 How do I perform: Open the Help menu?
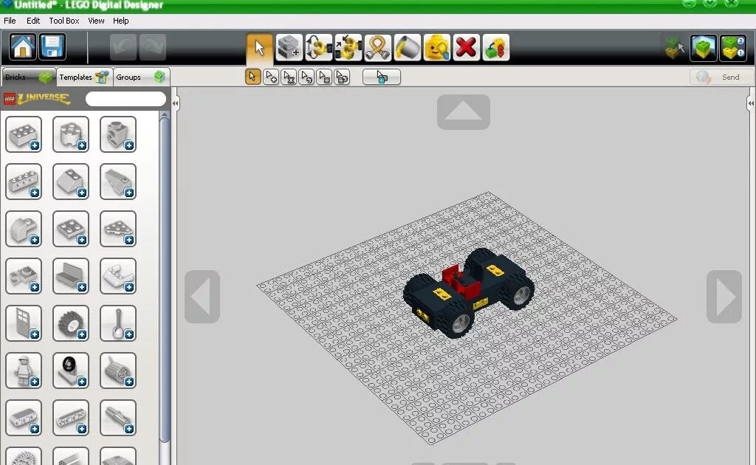pos(120,21)
